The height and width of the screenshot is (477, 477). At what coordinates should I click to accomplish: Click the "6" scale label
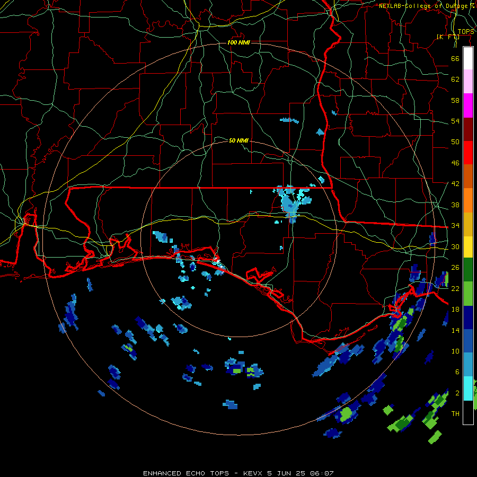(x=457, y=372)
